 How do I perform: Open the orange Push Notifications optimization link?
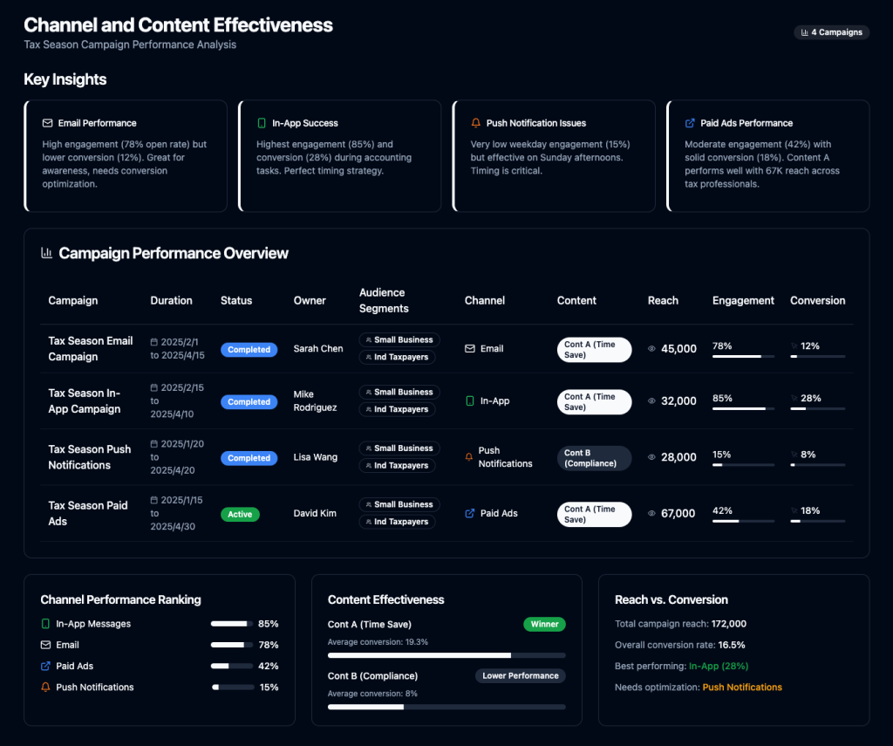coord(742,688)
